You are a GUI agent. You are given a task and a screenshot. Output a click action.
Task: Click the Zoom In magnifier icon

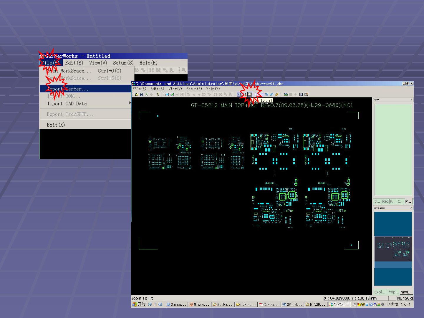239,94
